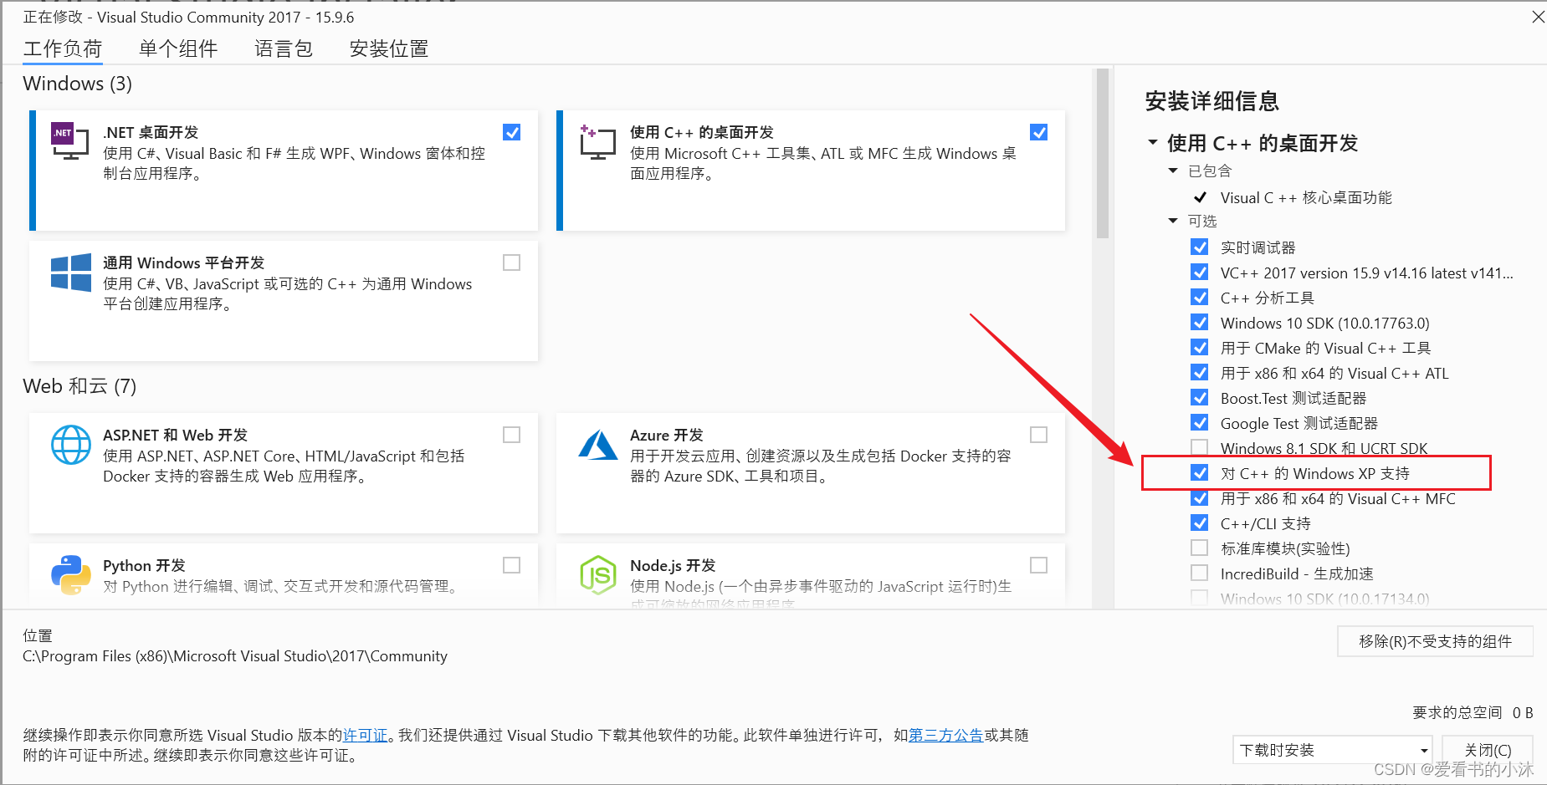1547x785 pixels.
Task: Enable 标准库模块(实验性) checkbox
Action: pos(1200,548)
